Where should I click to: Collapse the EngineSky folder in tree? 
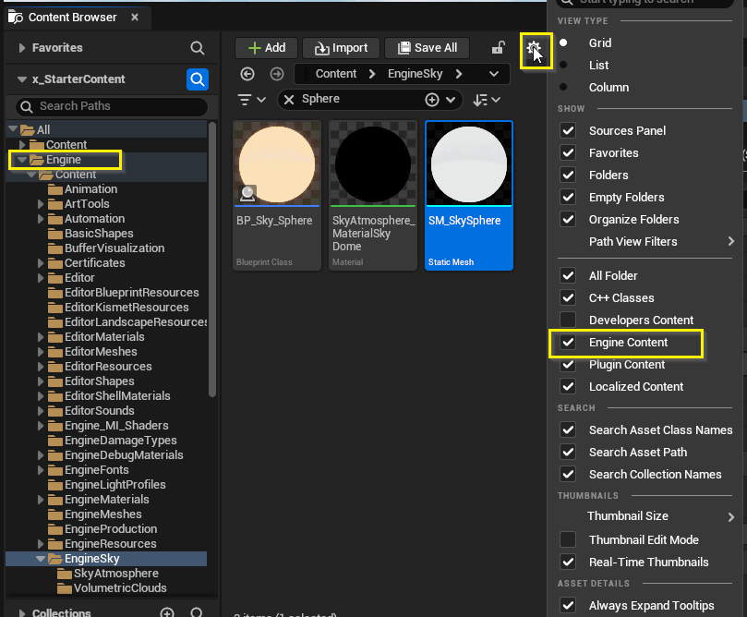42,559
